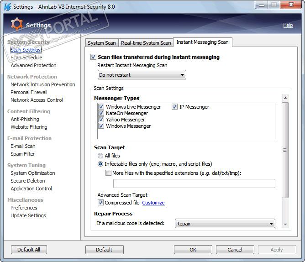
Task: Click the Default button
Action: [105, 250]
